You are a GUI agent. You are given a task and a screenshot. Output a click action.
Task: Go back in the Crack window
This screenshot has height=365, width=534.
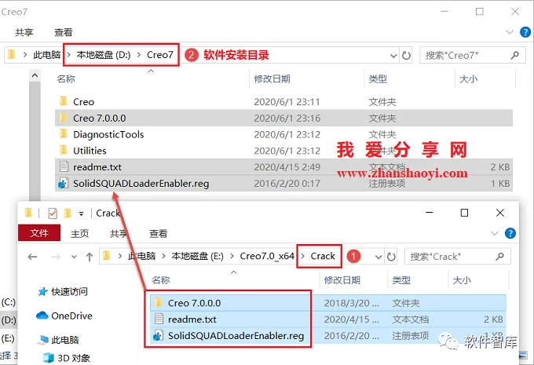[32, 257]
